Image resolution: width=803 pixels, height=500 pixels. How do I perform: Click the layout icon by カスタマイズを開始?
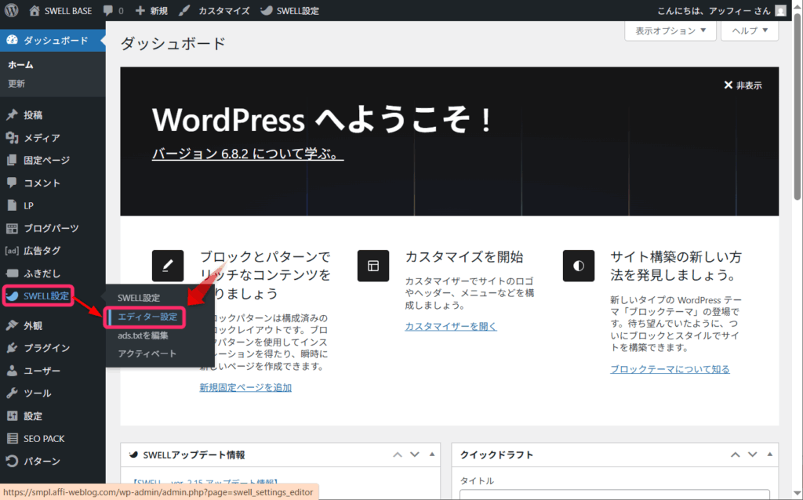click(372, 266)
